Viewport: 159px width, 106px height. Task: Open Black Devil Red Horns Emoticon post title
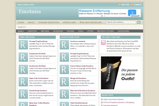coord(83,91)
